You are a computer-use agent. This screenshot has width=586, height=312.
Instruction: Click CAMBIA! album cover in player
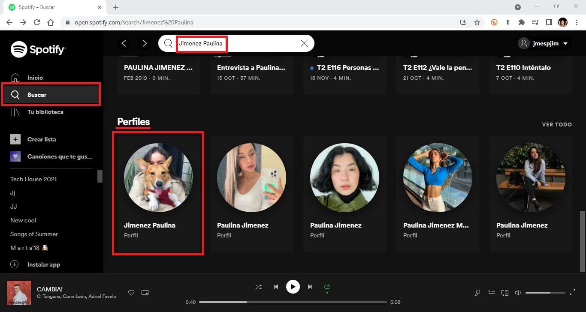tap(19, 293)
